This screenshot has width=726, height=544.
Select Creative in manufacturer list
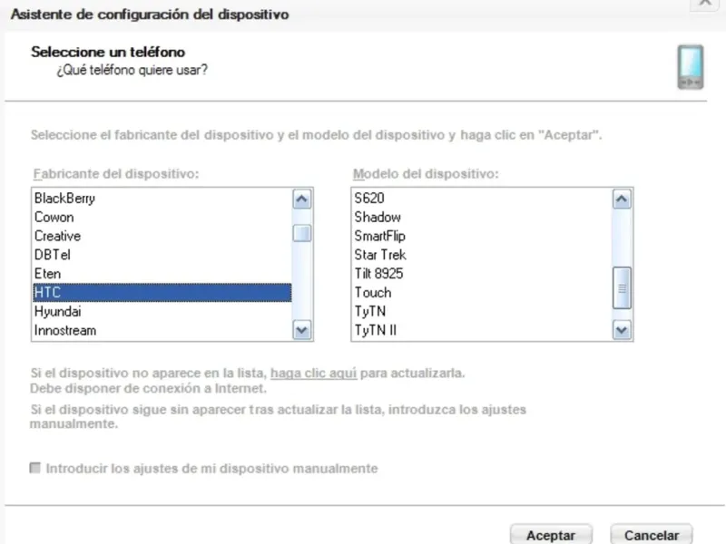pos(57,236)
